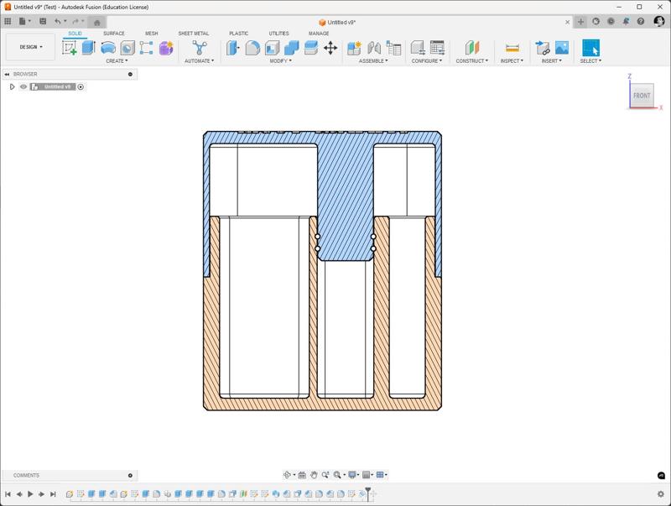The width and height of the screenshot is (671, 506).
Task: Select the Press Pull tool
Action: point(233,48)
